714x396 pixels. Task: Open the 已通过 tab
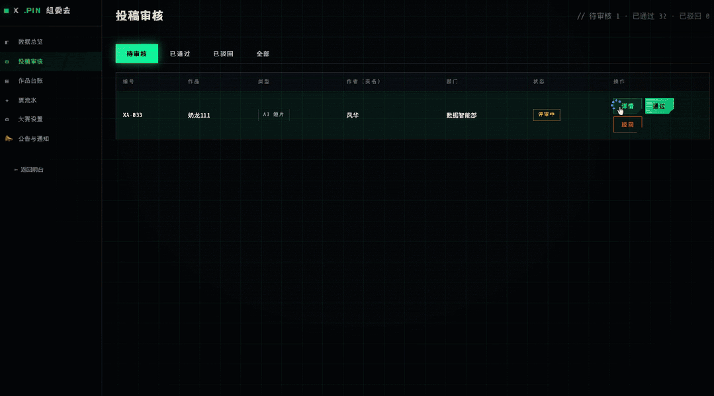pos(180,54)
